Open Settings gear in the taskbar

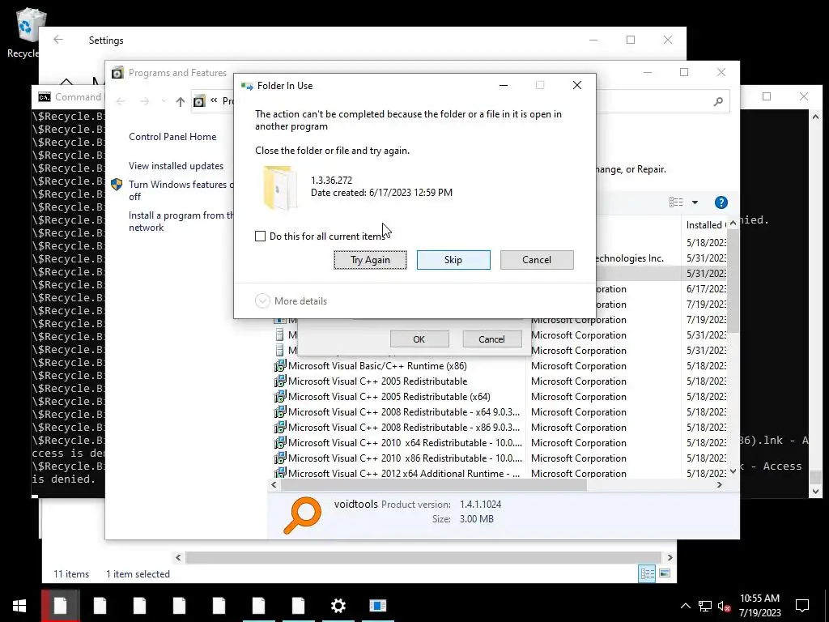(x=338, y=606)
